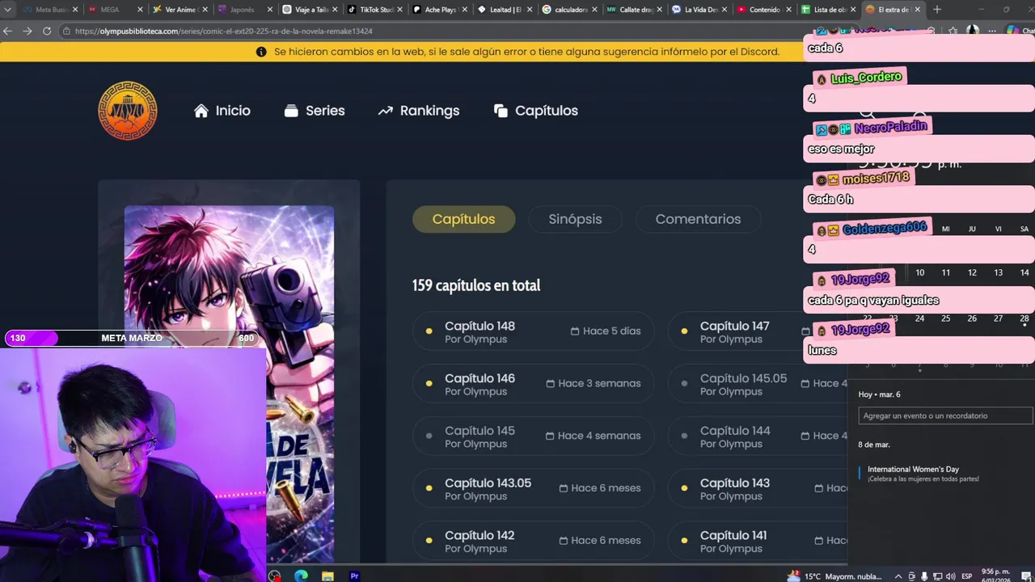Click the weather widget showing 15°C
1035x582 pixels.
point(834,576)
